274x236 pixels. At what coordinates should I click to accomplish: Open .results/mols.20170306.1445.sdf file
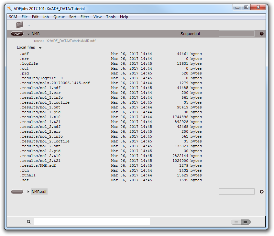tap(55, 83)
